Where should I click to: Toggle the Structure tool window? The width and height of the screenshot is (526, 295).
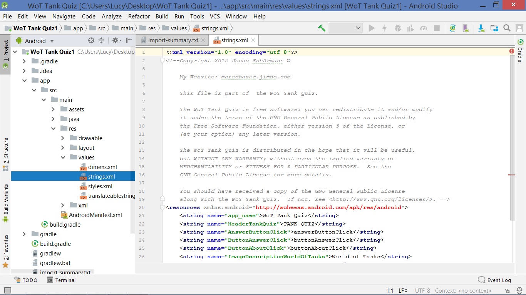coord(5,154)
